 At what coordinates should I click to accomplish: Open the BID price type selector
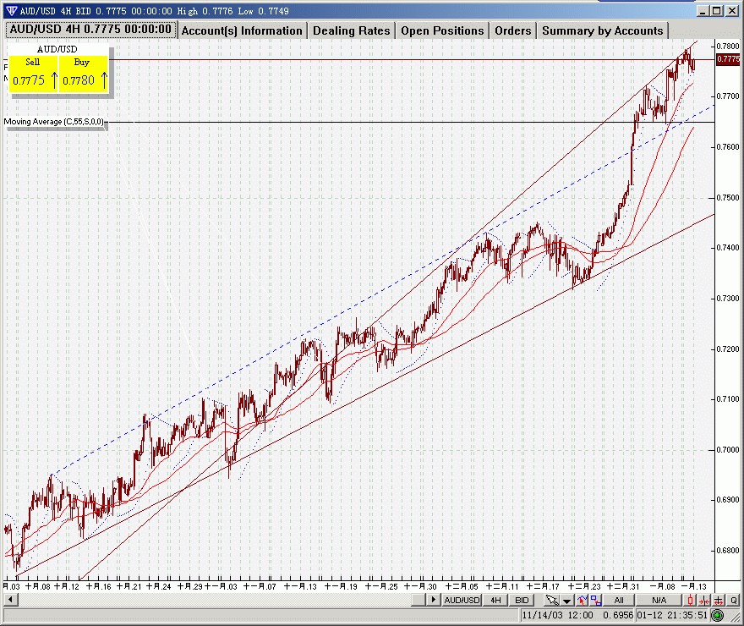pyautogui.click(x=522, y=600)
